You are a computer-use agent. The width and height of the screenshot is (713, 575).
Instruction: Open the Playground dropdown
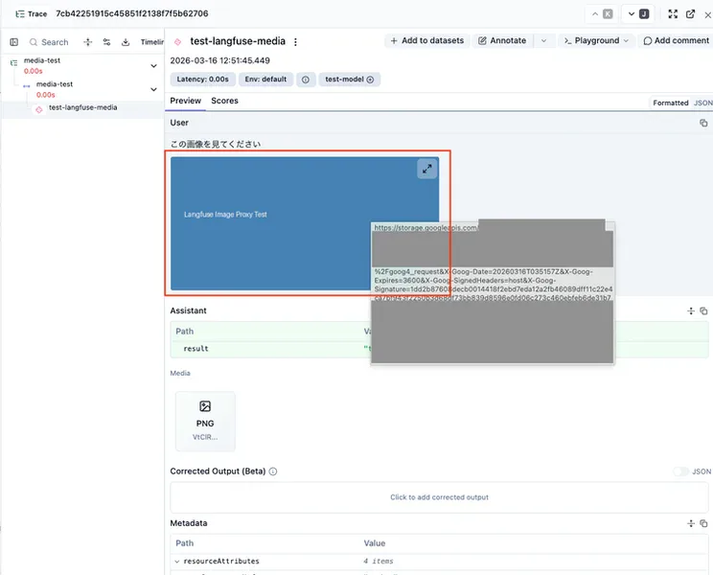coord(596,41)
